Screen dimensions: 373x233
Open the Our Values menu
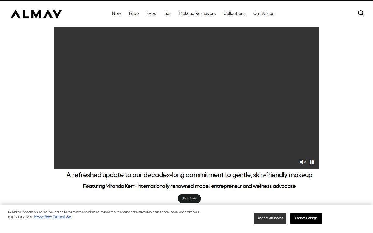coord(264,14)
